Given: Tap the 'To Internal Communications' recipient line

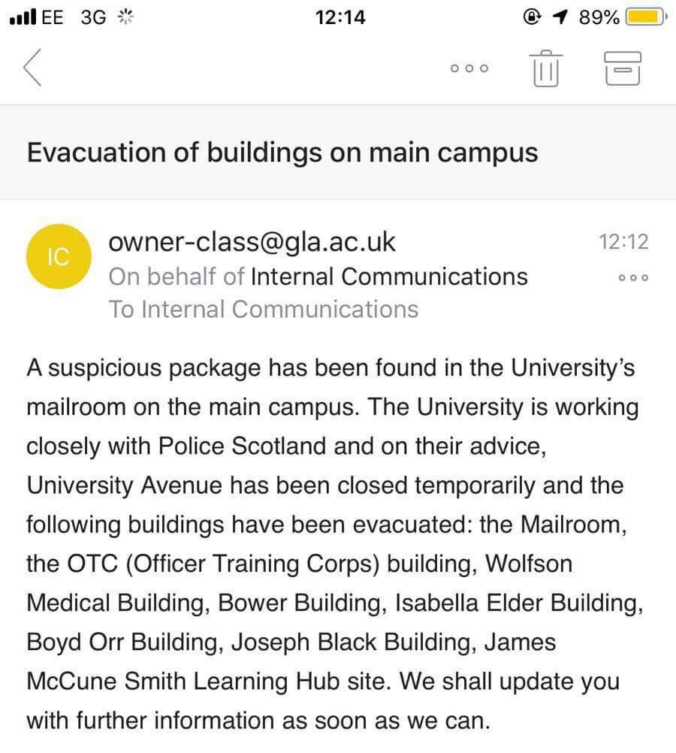Looking at the screenshot, I should pyautogui.click(x=264, y=310).
